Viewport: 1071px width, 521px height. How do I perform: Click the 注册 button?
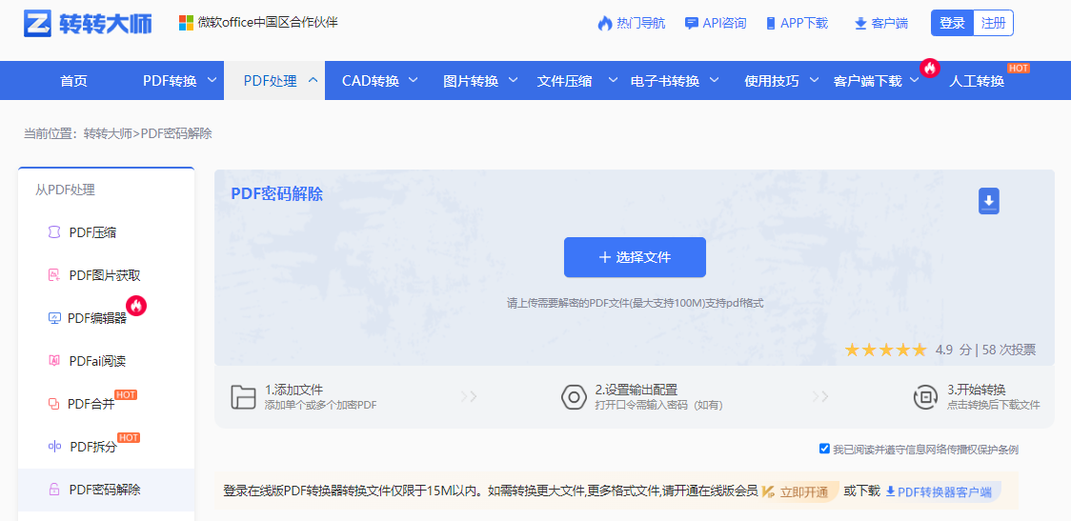pyautogui.click(x=993, y=23)
